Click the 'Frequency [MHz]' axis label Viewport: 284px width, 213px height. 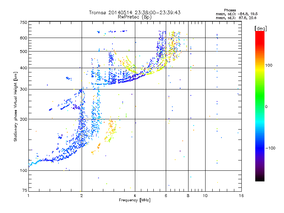coord(135,200)
